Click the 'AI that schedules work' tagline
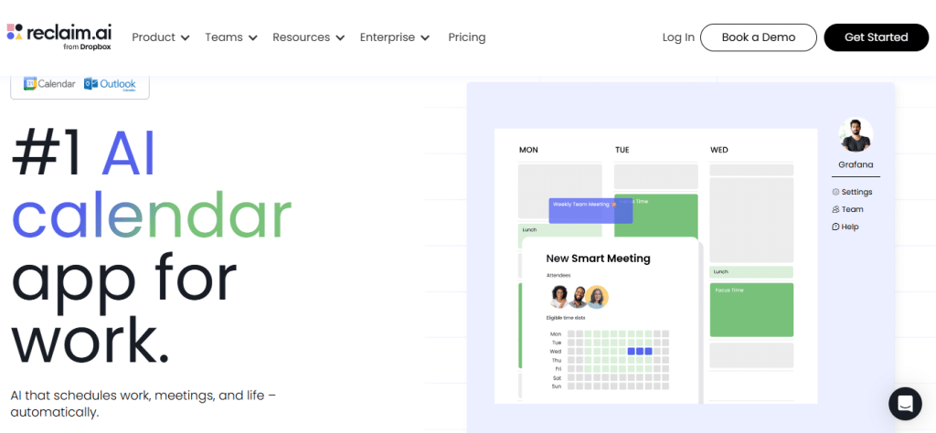The image size is (936, 433). tap(144, 404)
